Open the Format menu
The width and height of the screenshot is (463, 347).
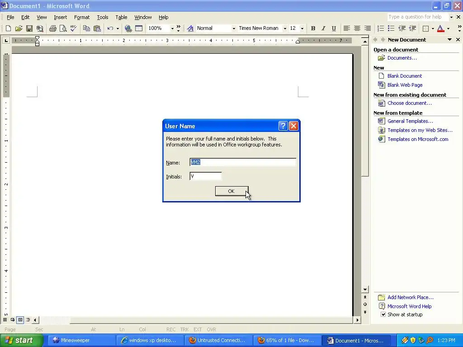(82, 17)
